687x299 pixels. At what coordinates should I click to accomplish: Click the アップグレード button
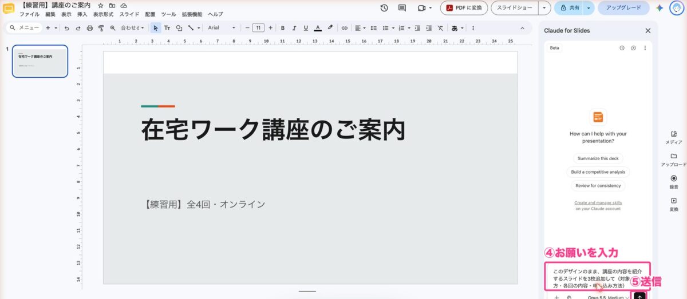pyautogui.click(x=623, y=8)
